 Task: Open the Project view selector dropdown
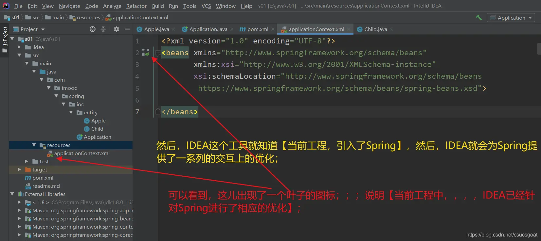(x=28, y=29)
